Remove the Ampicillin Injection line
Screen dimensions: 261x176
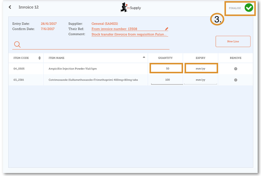tap(236, 69)
